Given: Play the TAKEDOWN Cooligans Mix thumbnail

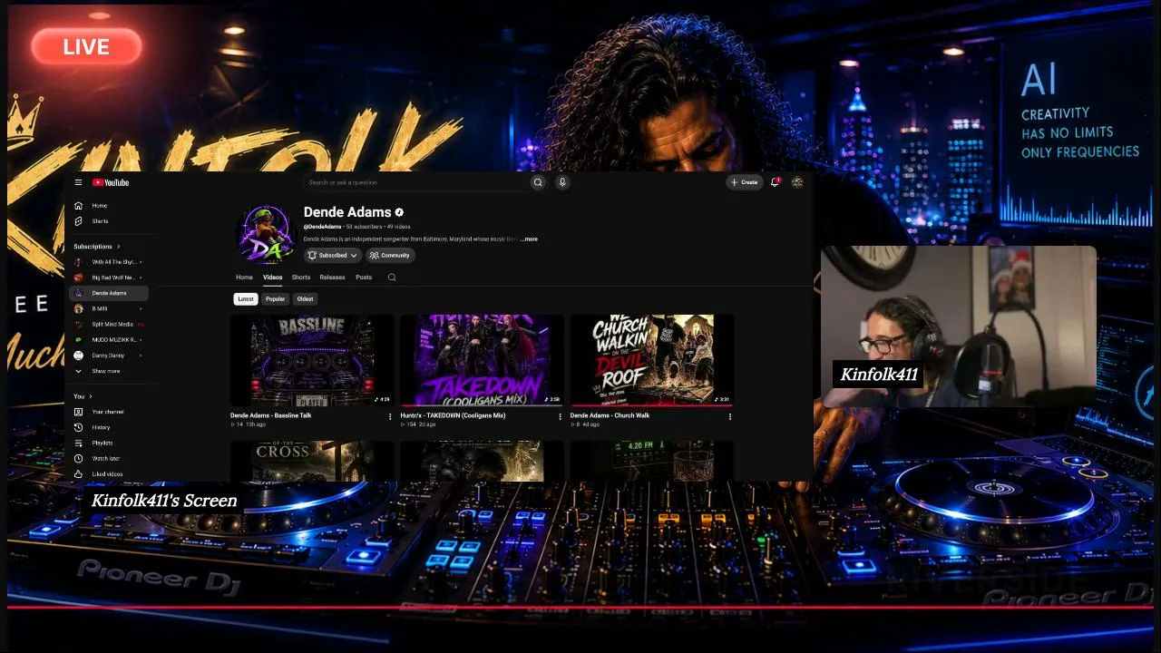Looking at the screenshot, I should 482,360.
